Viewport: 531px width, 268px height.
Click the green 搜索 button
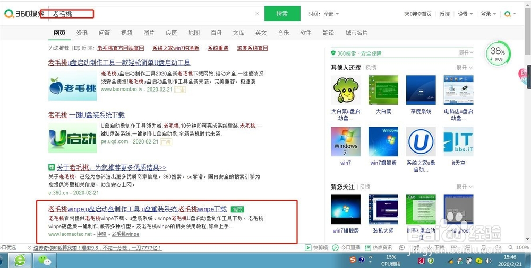pyautogui.click(x=282, y=14)
